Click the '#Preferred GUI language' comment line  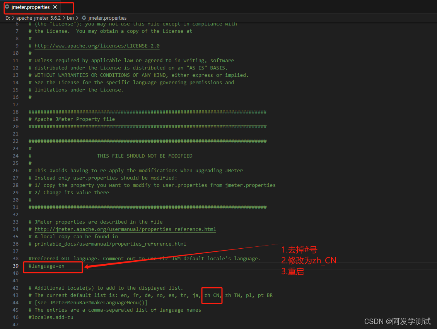click(x=144, y=259)
